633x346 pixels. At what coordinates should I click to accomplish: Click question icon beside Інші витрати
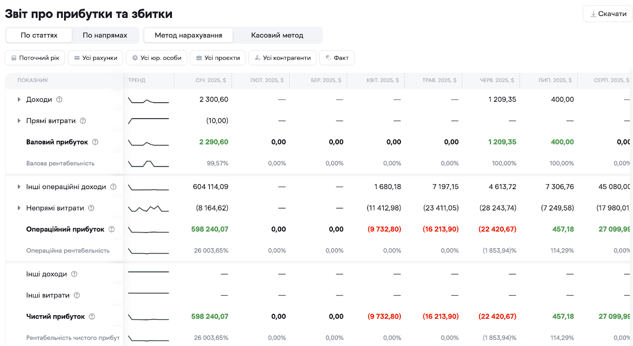click(x=77, y=295)
